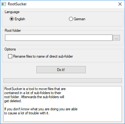Click the Options group label

[10, 49]
